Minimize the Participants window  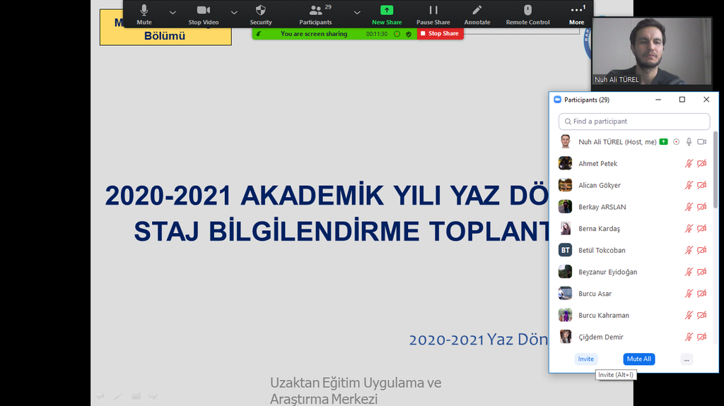[658, 100]
